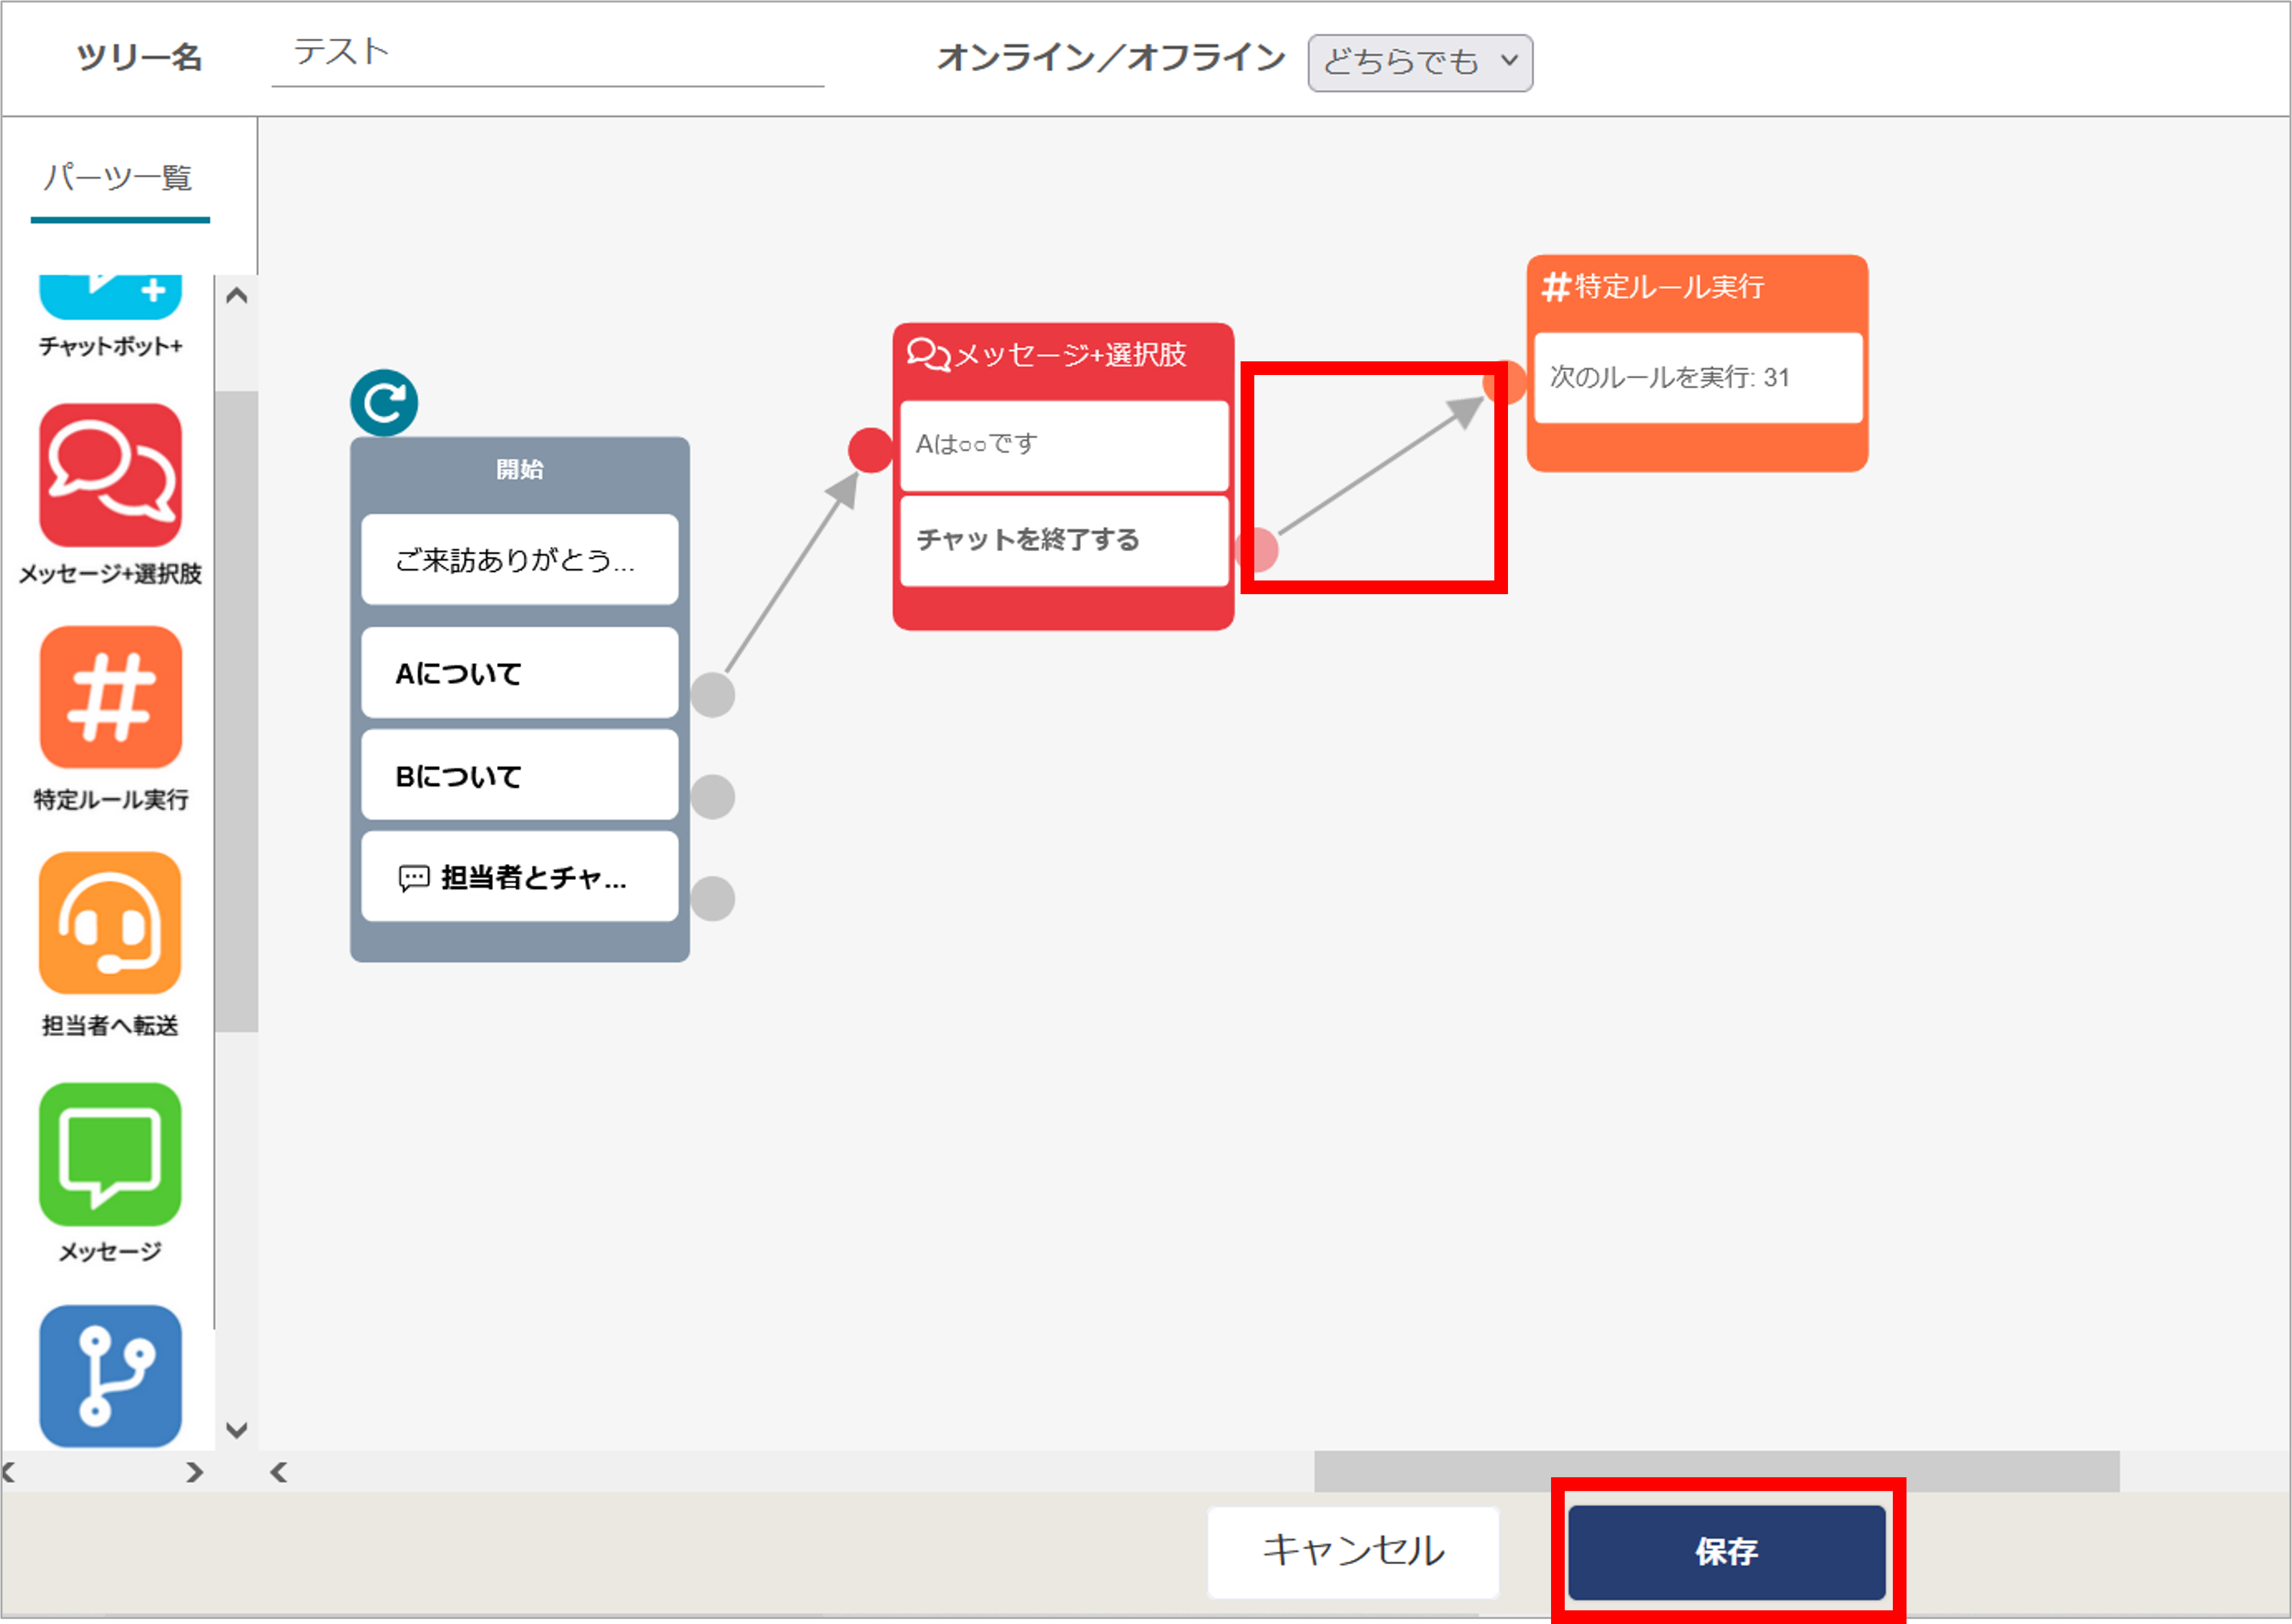Image resolution: width=2292 pixels, height=1624 pixels.
Task: Click the gray connector dot beside 担当者とチャ...
Action: (713, 899)
